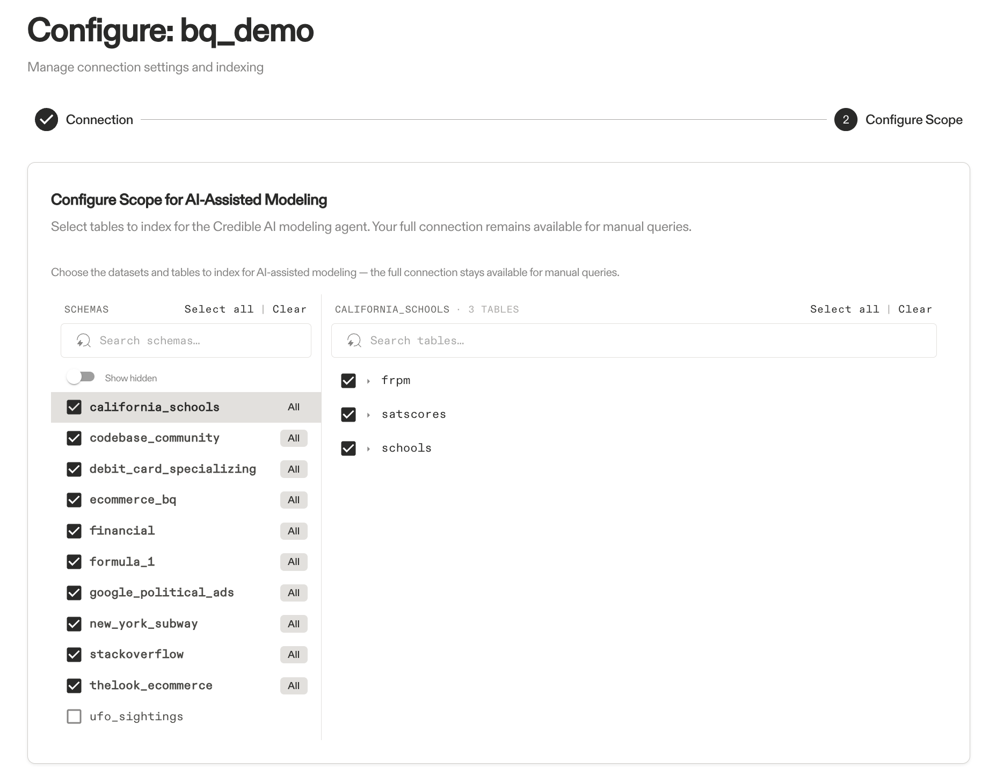The image size is (1004, 782).
Task: Select the google_political_ads schema row
Action: tap(186, 593)
